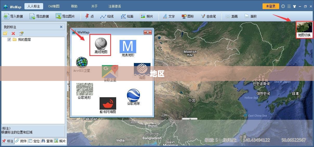Select the 绘面 draw polygon tool
314x147 pixels.
tap(127, 16)
